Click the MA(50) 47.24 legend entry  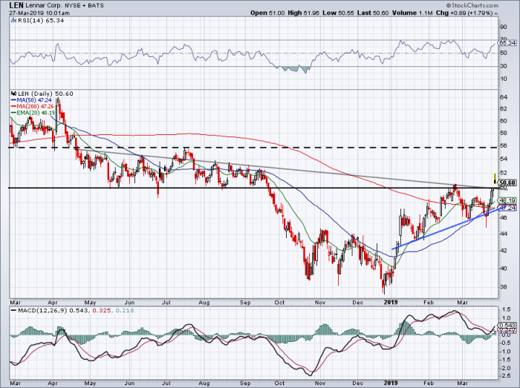[31, 100]
